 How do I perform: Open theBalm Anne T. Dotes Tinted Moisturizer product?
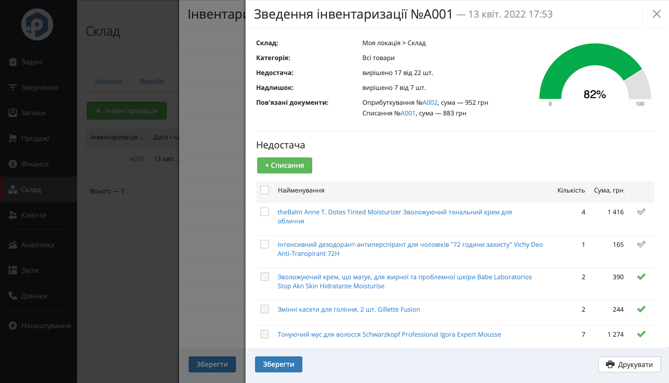(x=394, y=217)
